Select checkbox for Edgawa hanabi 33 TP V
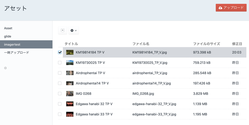This screenshot has width=249, height=125. (60, 114)
